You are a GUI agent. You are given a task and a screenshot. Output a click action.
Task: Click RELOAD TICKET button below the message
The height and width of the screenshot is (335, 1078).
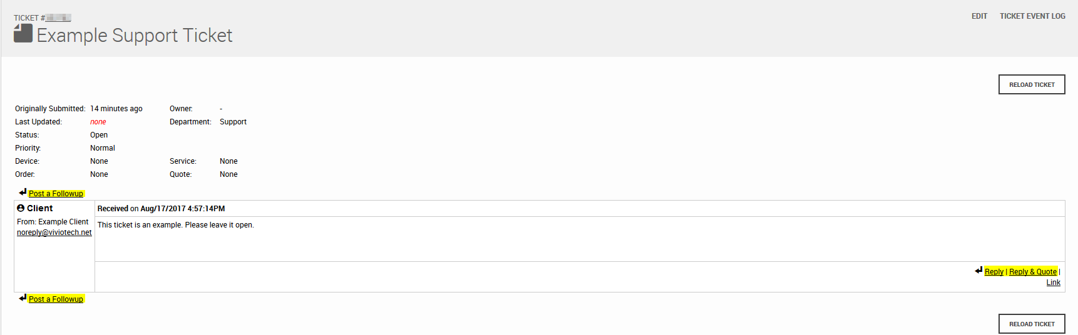tap(1032, 324)
